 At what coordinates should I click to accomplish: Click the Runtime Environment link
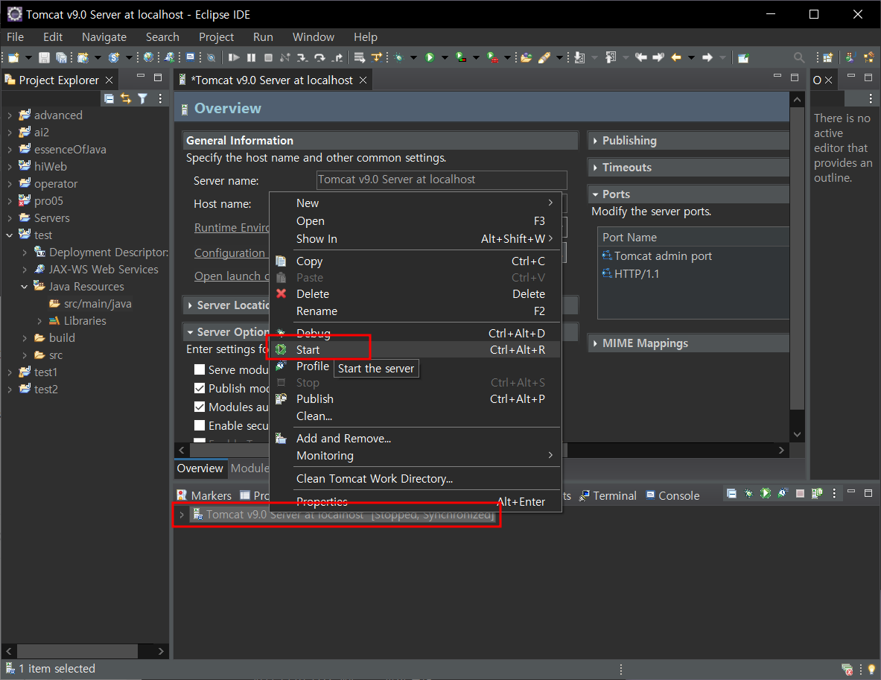232,228
